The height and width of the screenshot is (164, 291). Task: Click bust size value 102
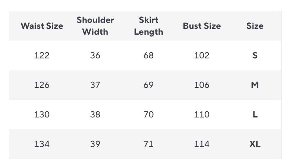202,55
